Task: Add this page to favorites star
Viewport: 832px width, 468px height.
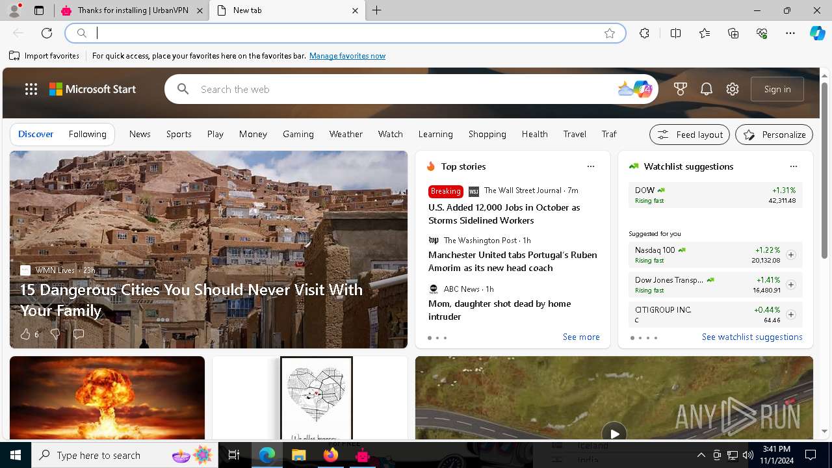Action: pos(610,33)
